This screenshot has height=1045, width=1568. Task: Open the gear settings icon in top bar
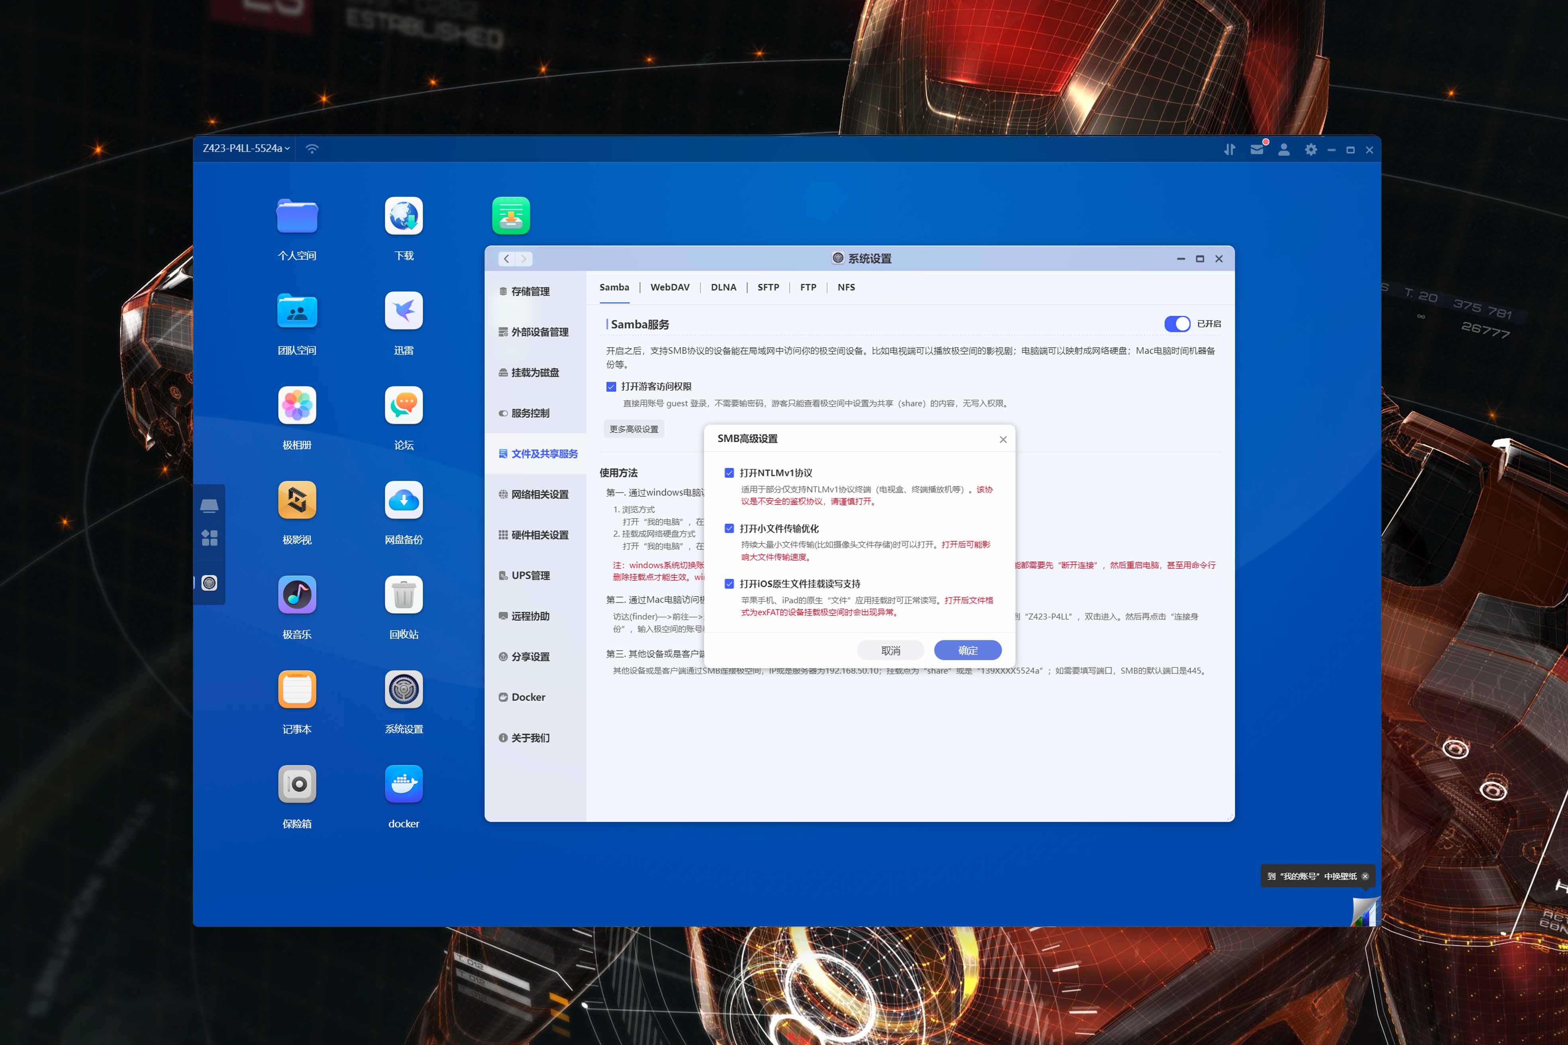point(1311,150)
